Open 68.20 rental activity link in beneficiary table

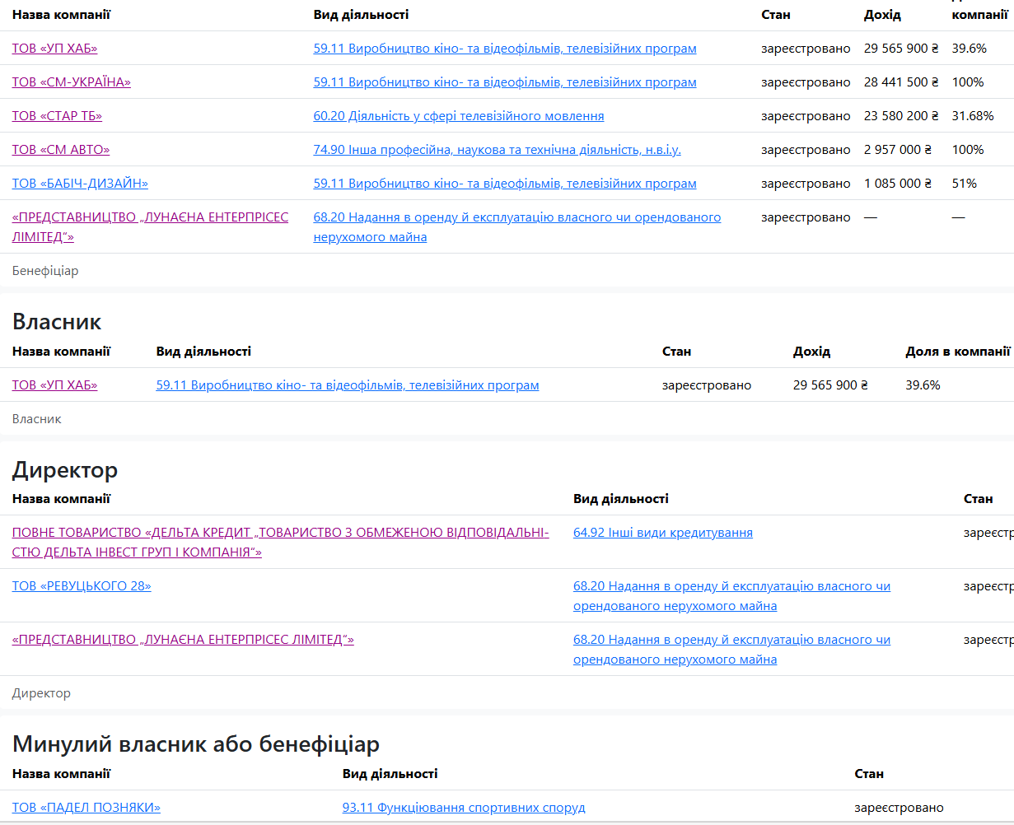click(x=517, y=227)
